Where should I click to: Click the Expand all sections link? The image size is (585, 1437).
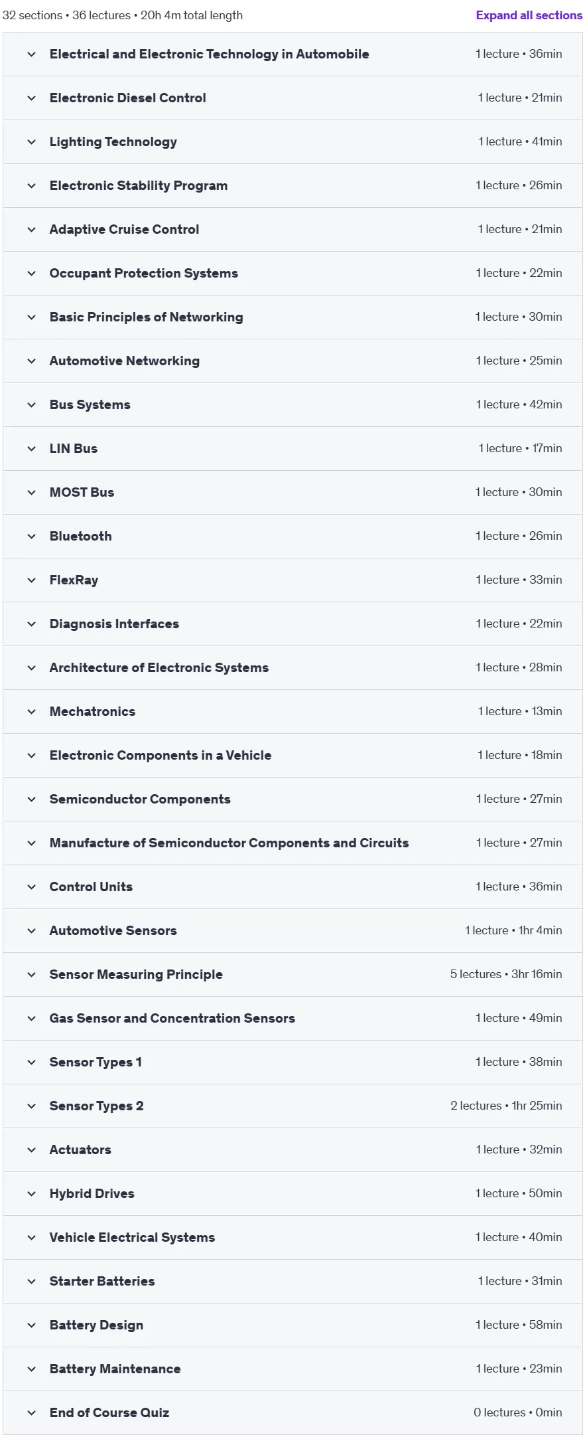[529, 15]
